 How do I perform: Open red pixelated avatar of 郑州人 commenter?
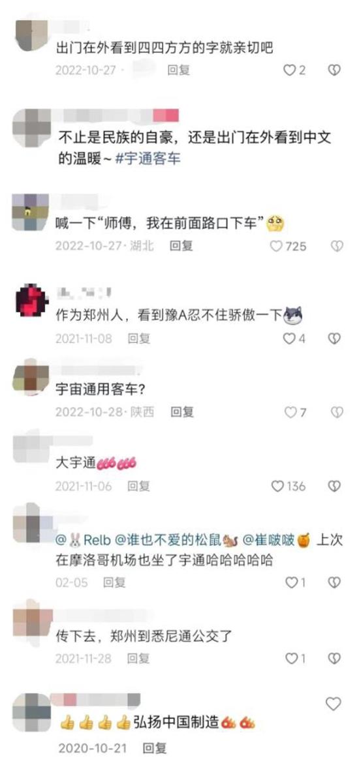click(32, 300)
